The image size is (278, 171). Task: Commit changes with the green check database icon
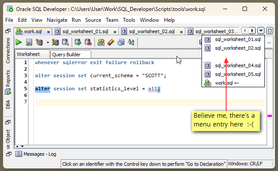pos(78,42)
